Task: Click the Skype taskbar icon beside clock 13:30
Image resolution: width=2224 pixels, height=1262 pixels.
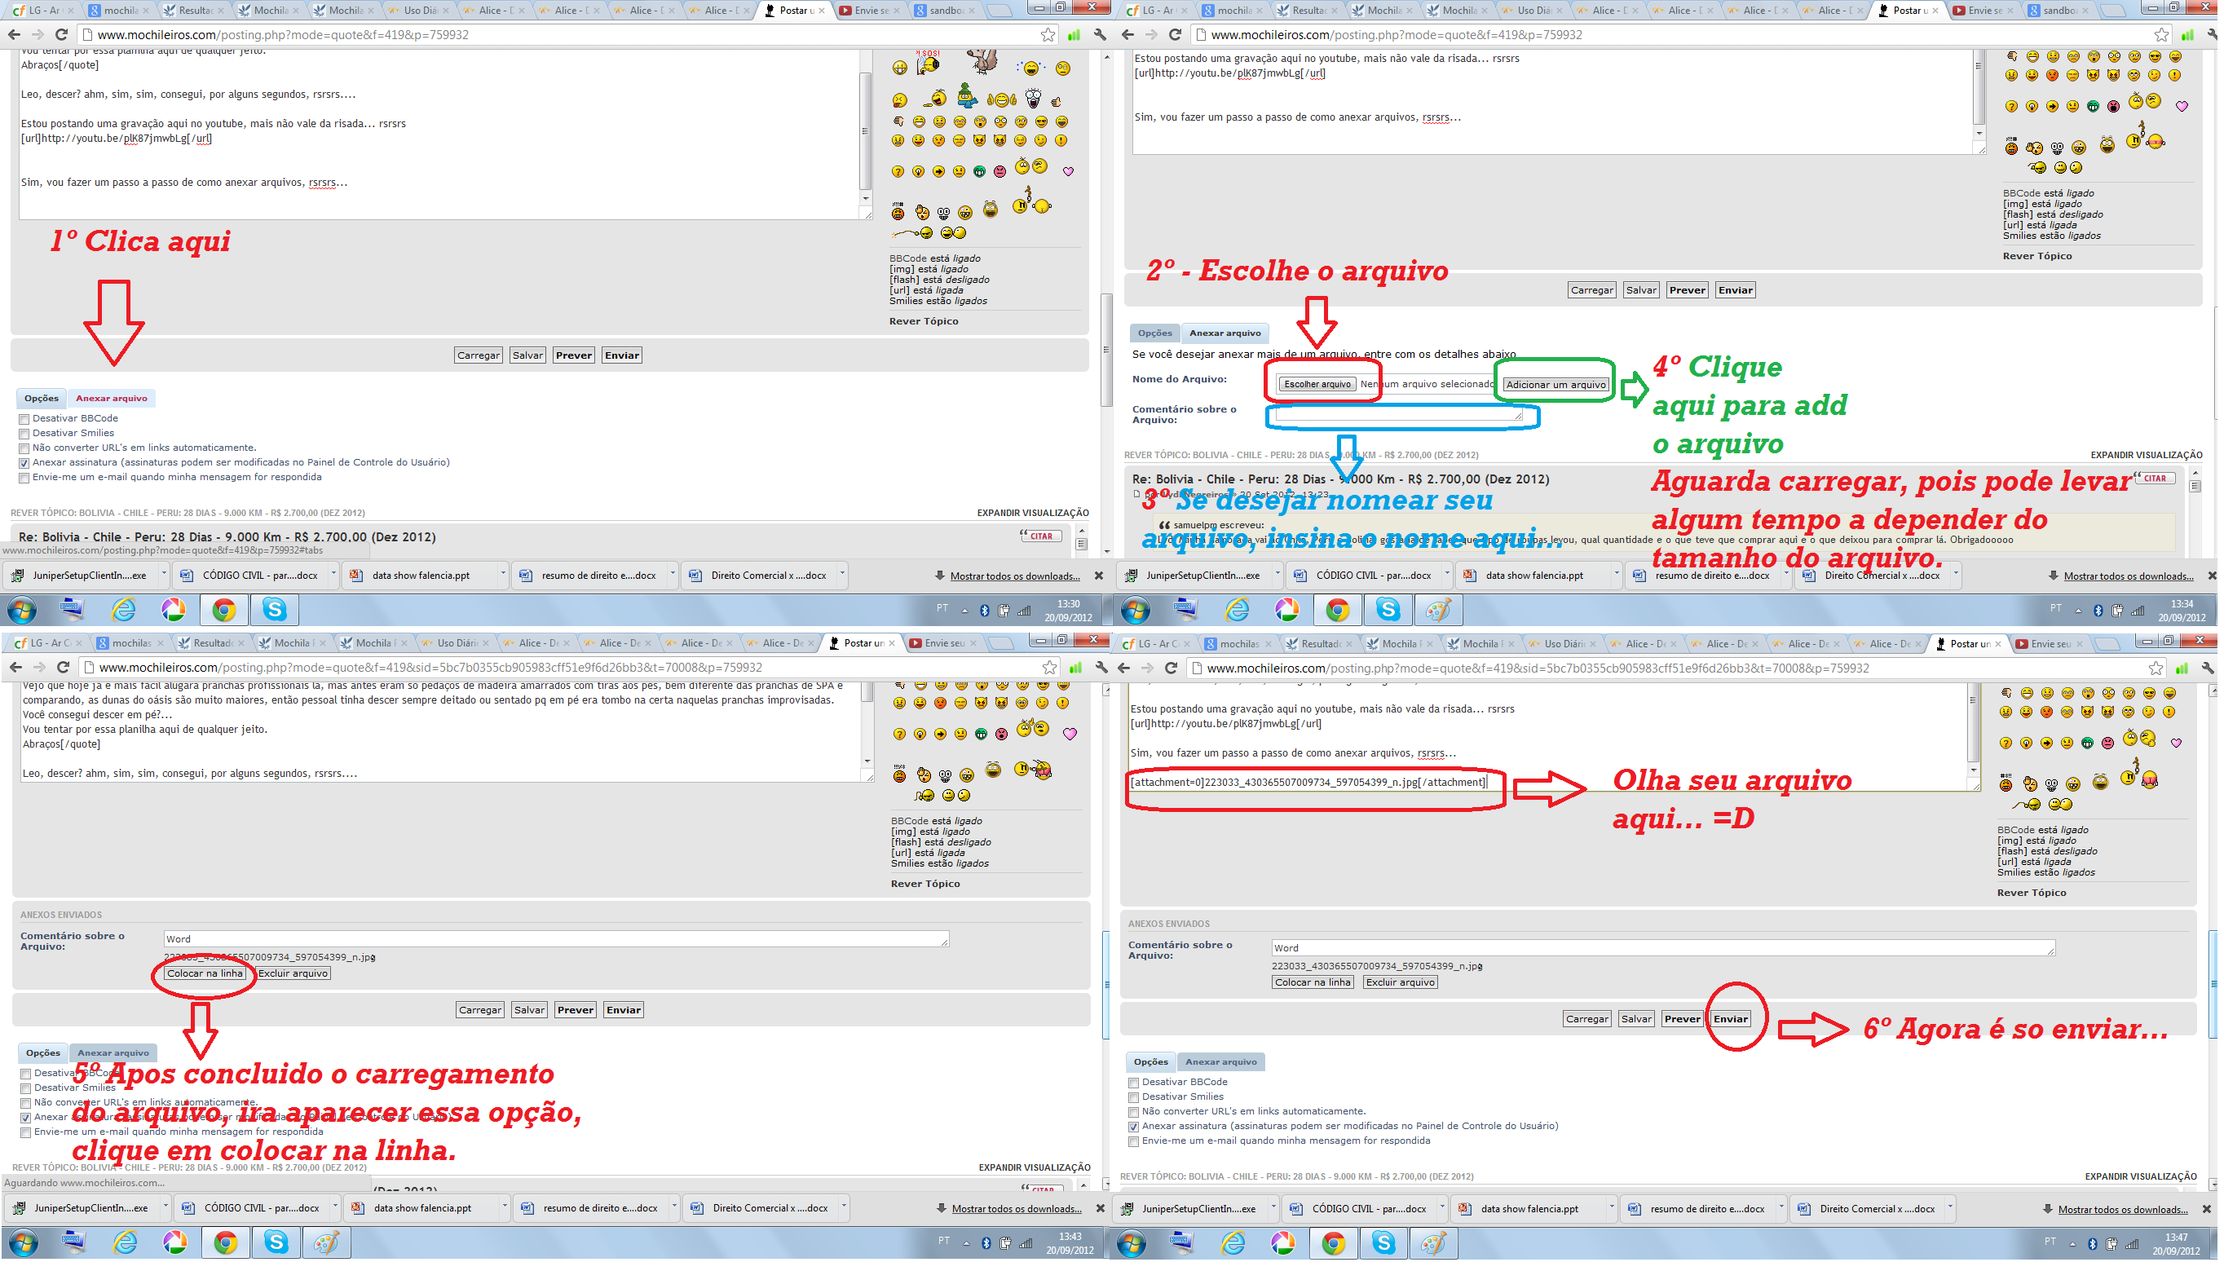Action: click(x=275, y=610)
